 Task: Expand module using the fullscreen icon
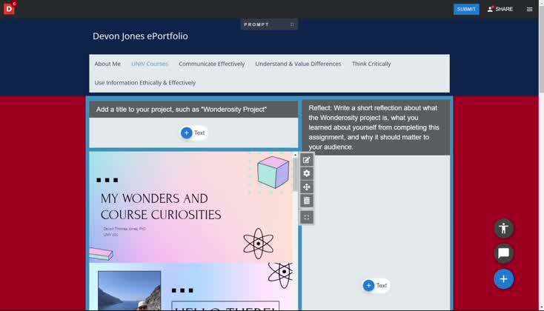coord(307,218)
